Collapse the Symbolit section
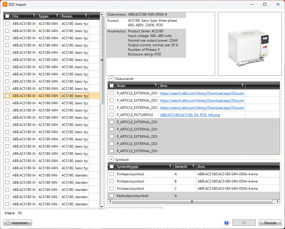The width and height of the screenshot is (285, 229). tap(111, 159)
